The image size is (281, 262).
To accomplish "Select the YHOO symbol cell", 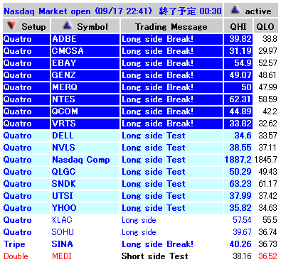I will [85, 208].
